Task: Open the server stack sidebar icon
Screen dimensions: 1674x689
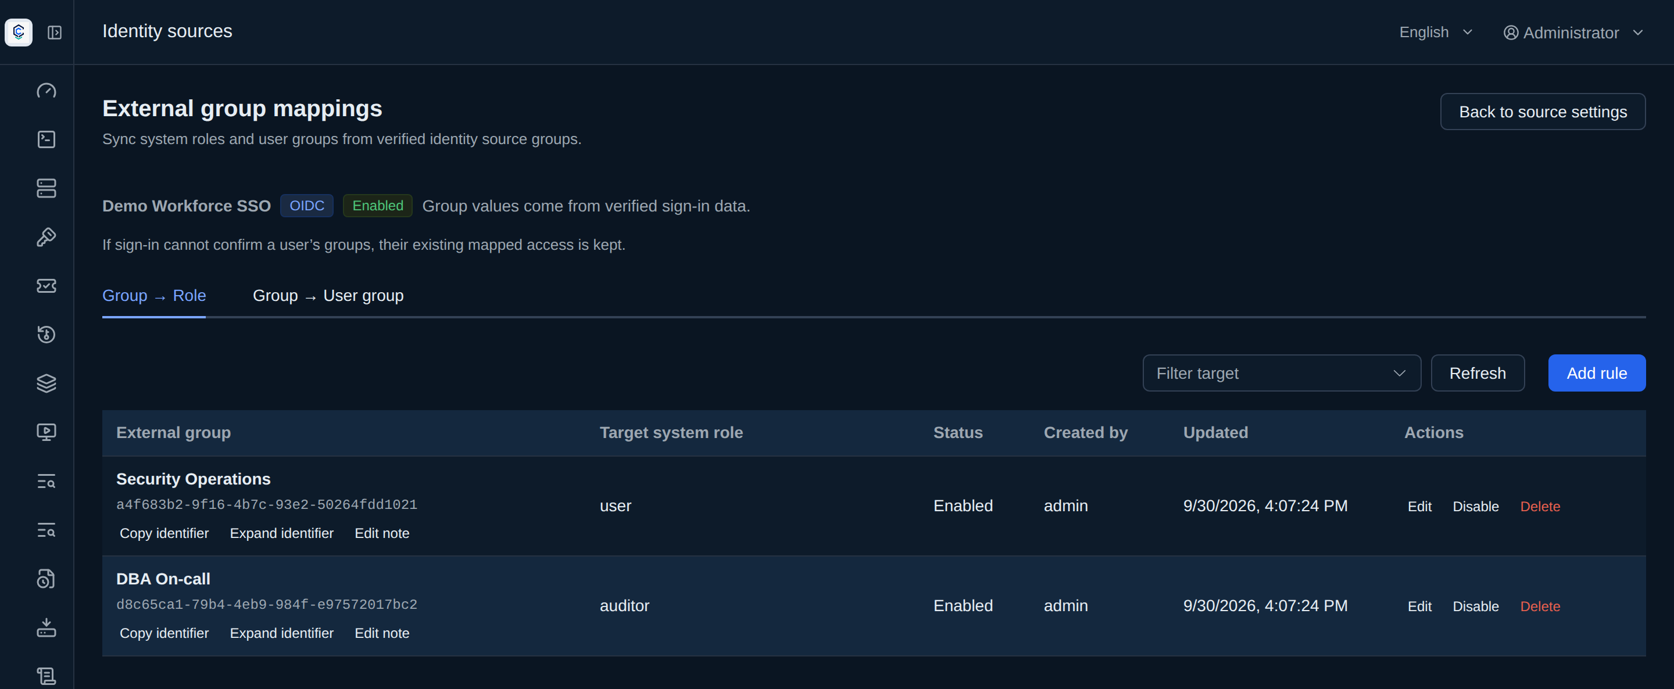Action: (x=46, y=188)
